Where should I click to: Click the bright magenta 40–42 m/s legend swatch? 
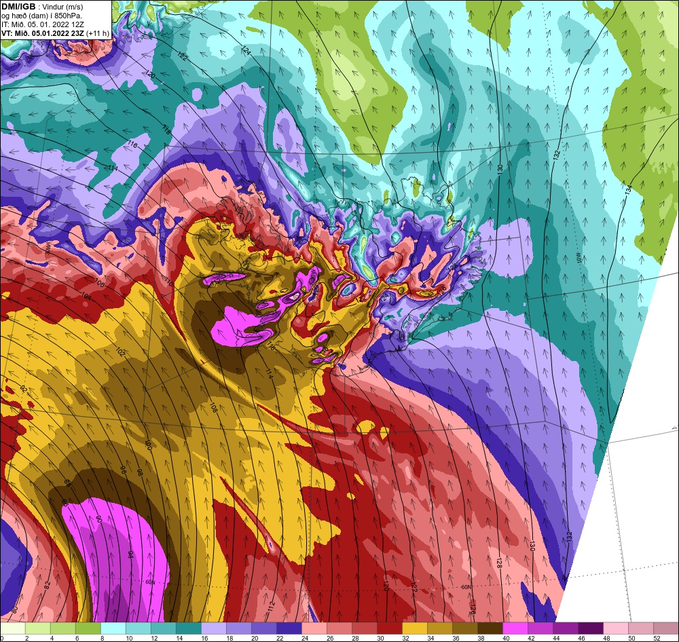tap(515, 628)
